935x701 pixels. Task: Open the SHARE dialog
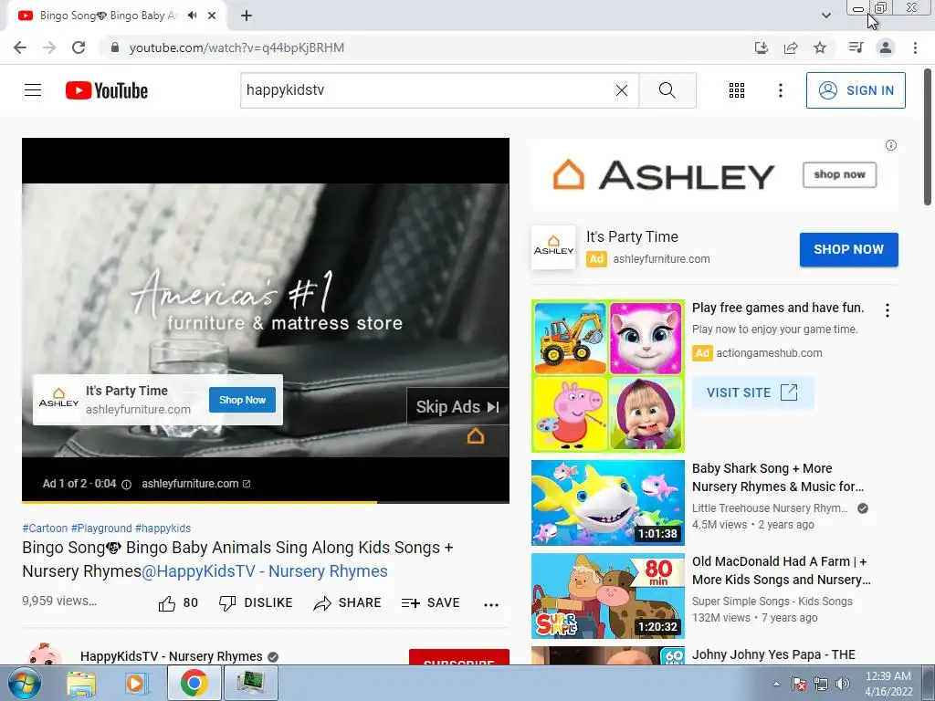coord(347,603)
